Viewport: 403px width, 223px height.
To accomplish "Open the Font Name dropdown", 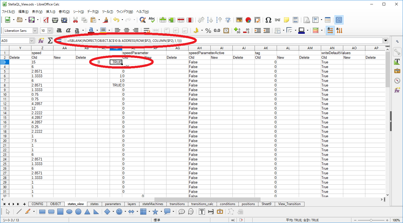I will point(35,30).
